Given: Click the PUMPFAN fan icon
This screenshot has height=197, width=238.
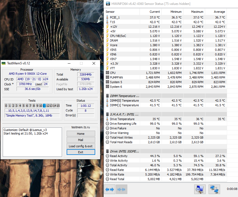Looking at the screenshot, I should coord(107,77).
